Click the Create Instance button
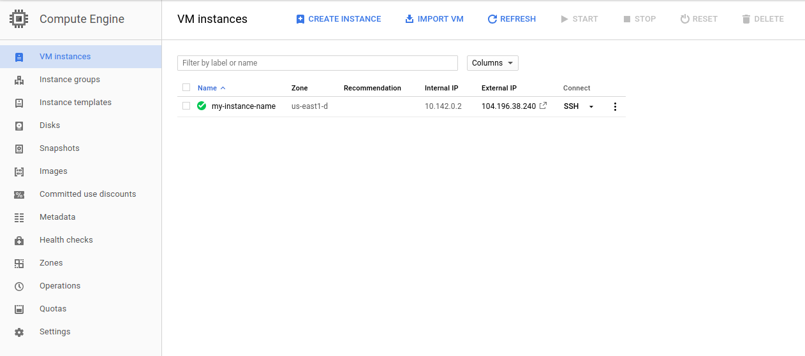The image size is (805, 356). (x=339, y=19)
